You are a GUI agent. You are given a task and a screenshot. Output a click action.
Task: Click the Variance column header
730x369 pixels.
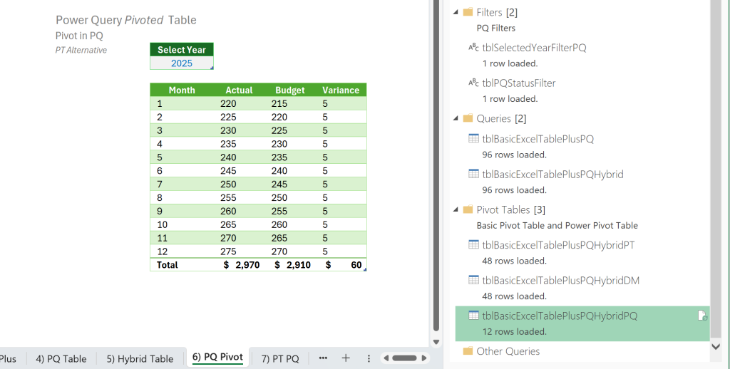[341, 90]
